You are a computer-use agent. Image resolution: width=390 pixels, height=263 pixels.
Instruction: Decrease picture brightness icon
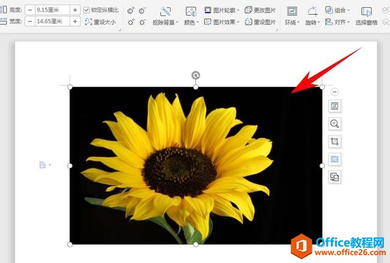142,23
